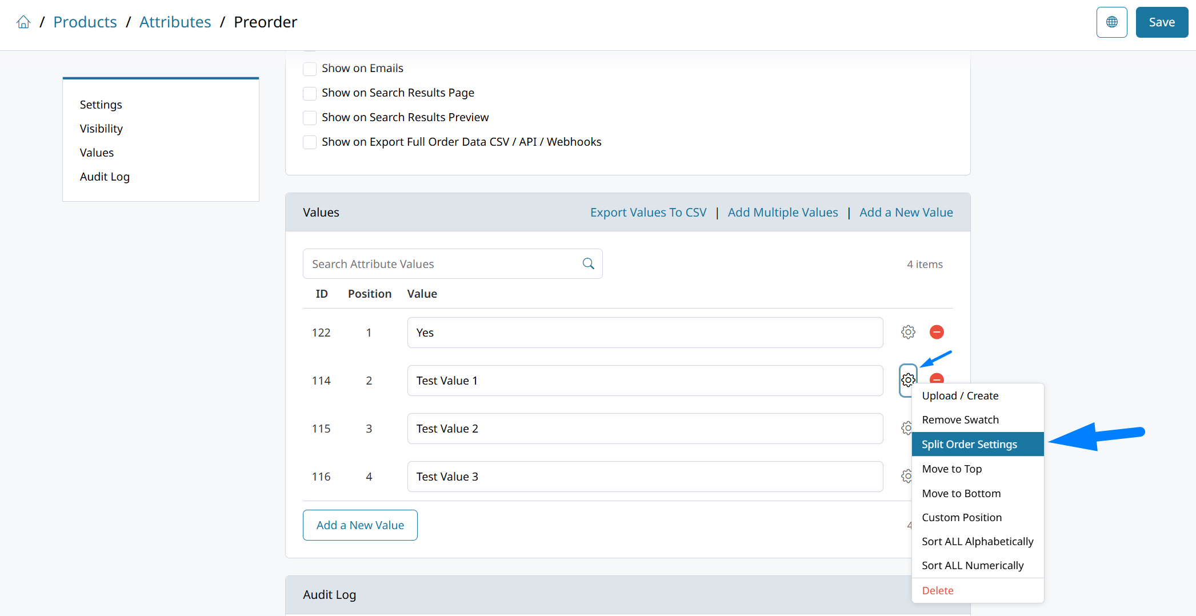Edit the Test Value 3 field
Screen dimensions: 1196x616
[645, 477]
